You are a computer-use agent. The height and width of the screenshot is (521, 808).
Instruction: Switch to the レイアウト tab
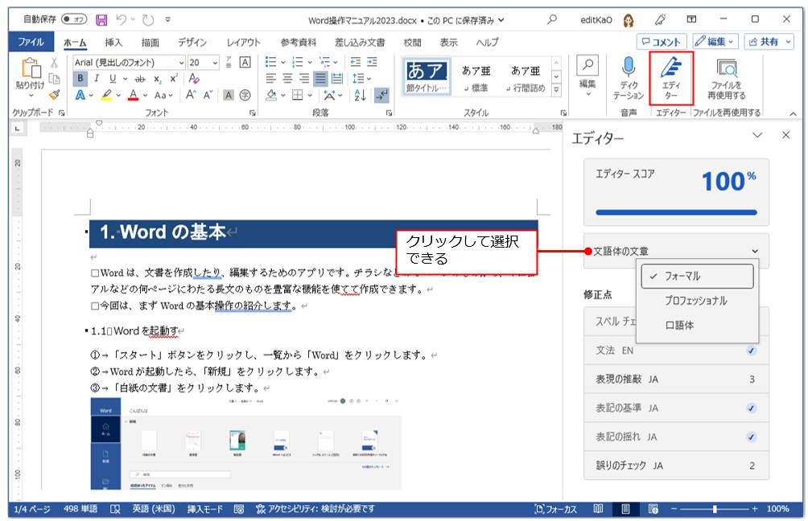point(244,43)
